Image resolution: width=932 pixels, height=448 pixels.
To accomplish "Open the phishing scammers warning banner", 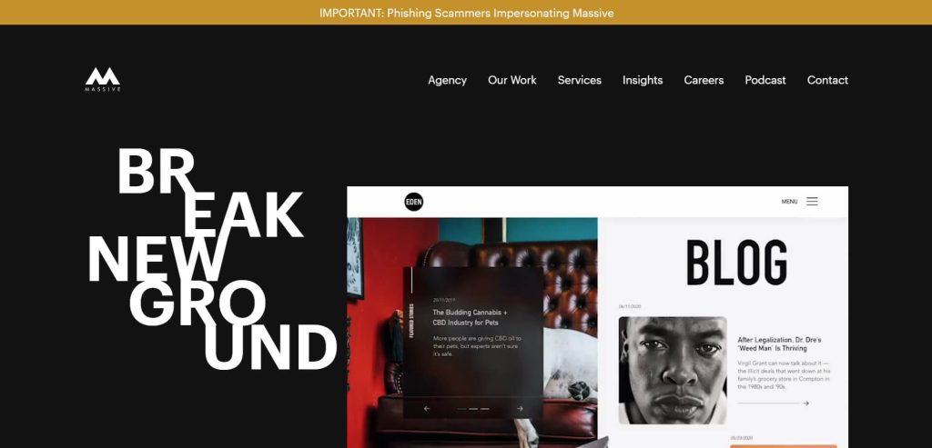I will pyautogui.click(x=466, y=13).
